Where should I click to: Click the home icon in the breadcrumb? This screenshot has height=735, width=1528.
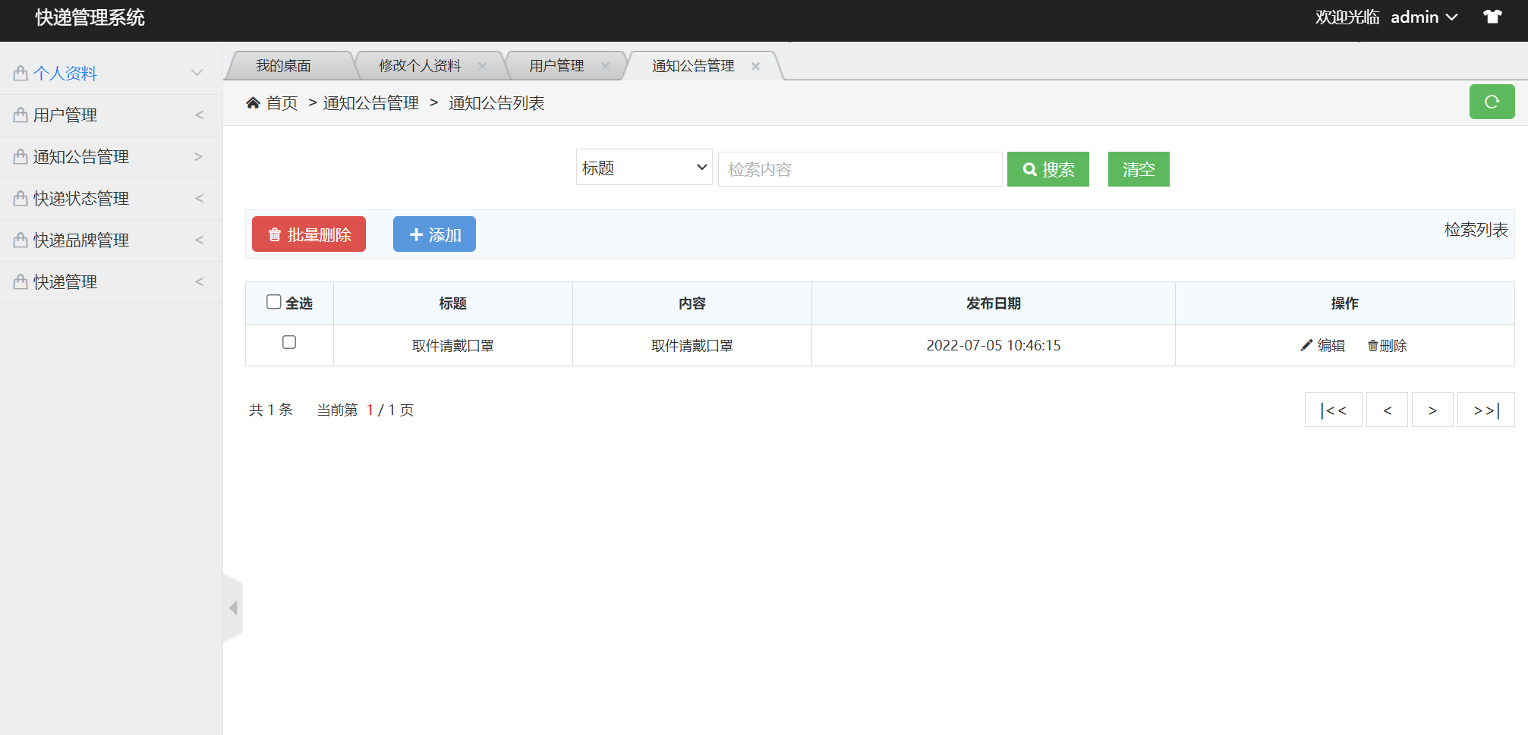coord(254,102)
